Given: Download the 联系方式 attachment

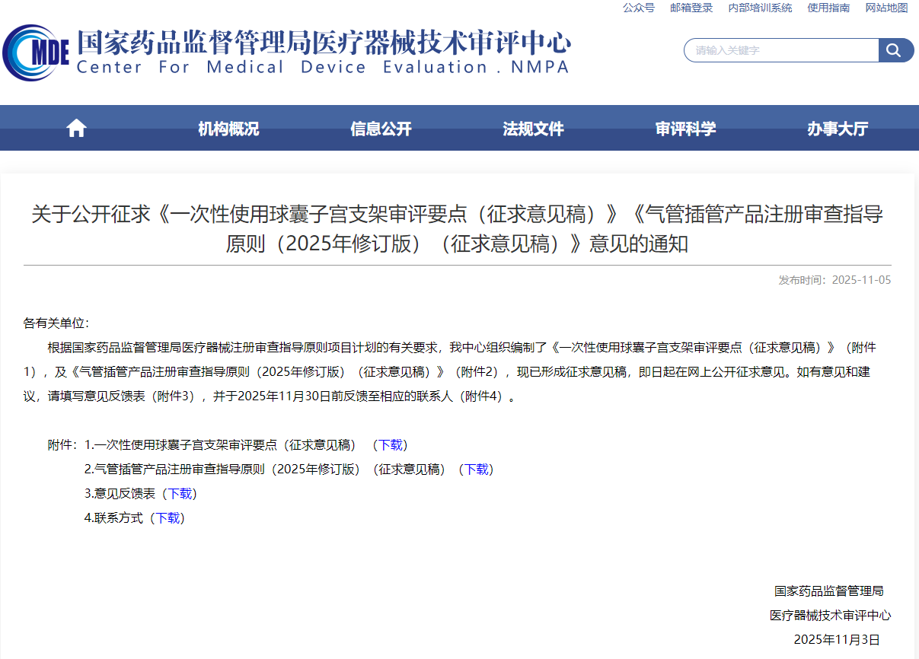Looking at the screenshot, I should click(x=168, y=518).
